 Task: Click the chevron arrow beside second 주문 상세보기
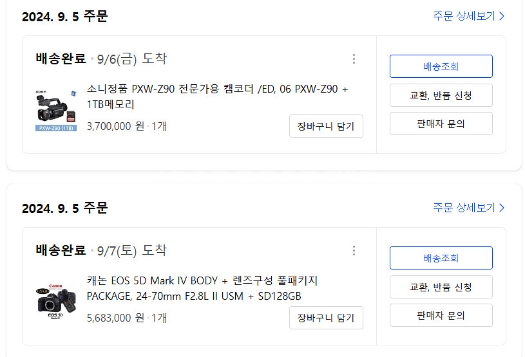click(502, 208)
